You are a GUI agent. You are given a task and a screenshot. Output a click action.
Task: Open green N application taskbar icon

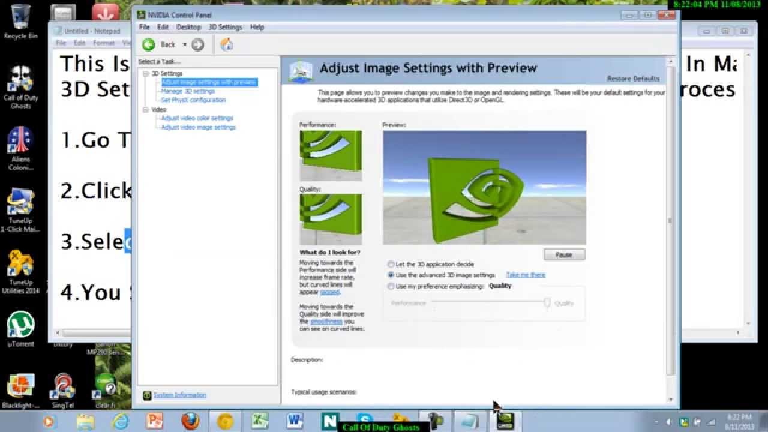330,421
